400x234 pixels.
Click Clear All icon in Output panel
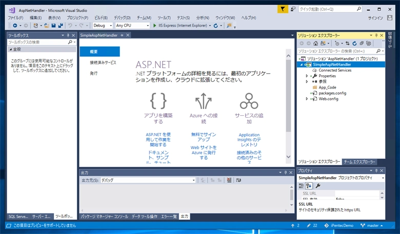coord(229,180)
